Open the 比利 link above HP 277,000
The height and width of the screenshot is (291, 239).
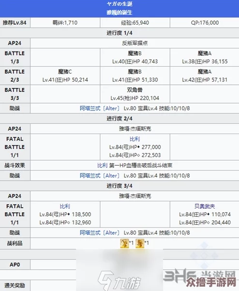click(135, 139)
